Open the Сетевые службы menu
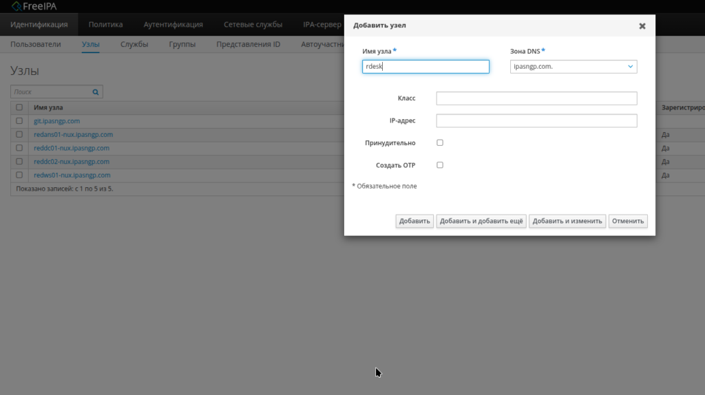This screenshot has width=705, height=395. [253, 25]
